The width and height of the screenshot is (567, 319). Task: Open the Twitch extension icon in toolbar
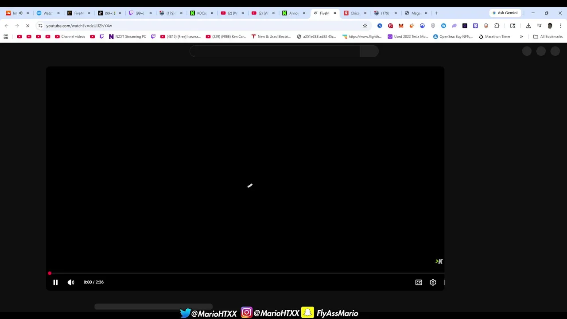[475, 26]
